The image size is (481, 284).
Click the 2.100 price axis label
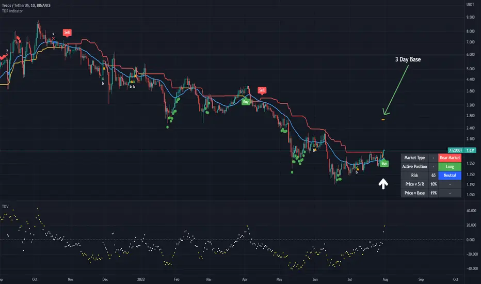pos(470,139)
